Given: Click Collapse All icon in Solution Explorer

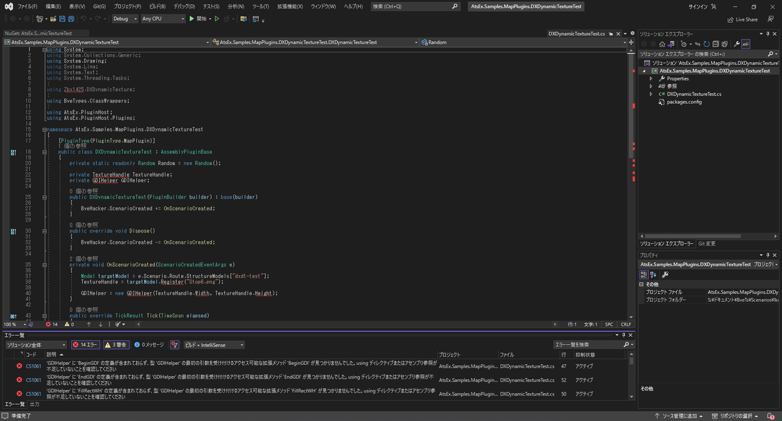Looking at the screenshot, I should coord(714,44).
